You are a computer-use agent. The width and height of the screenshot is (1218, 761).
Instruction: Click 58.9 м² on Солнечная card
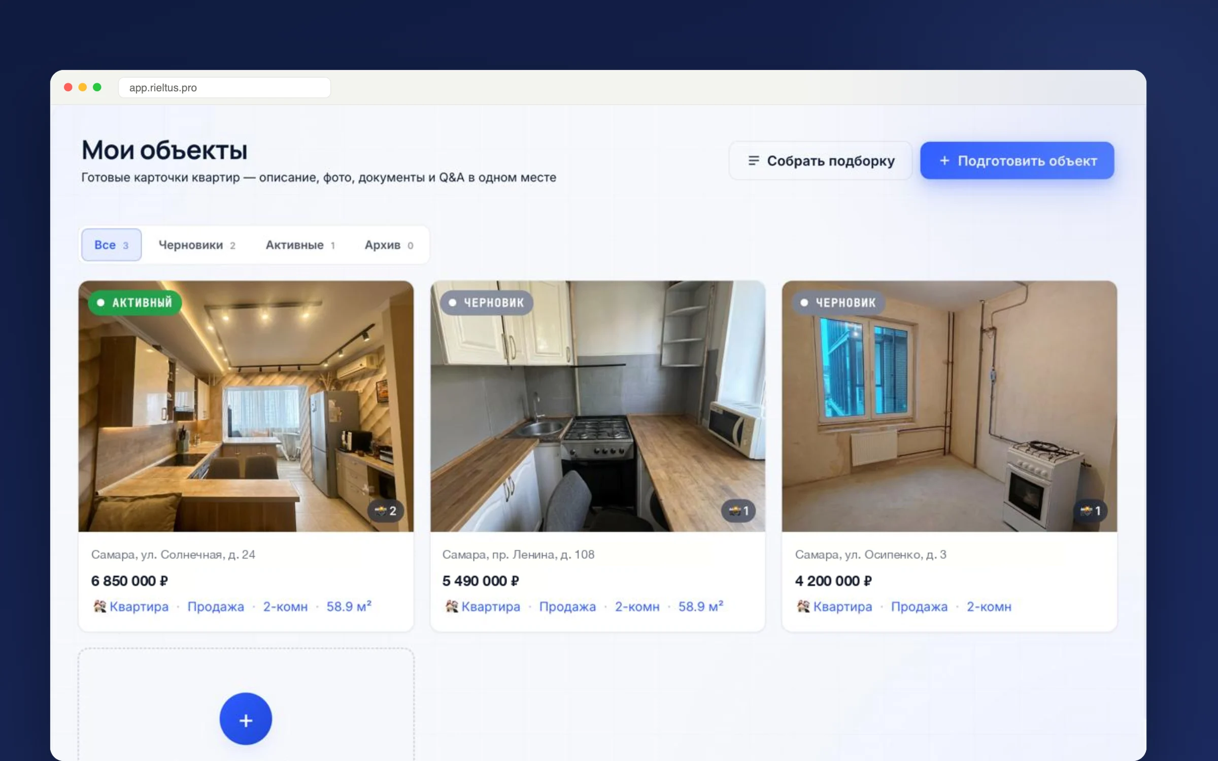[x=349, y=606]
